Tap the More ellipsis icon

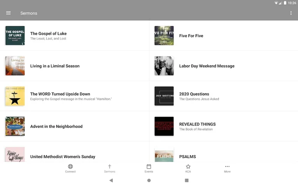point(227,167)
